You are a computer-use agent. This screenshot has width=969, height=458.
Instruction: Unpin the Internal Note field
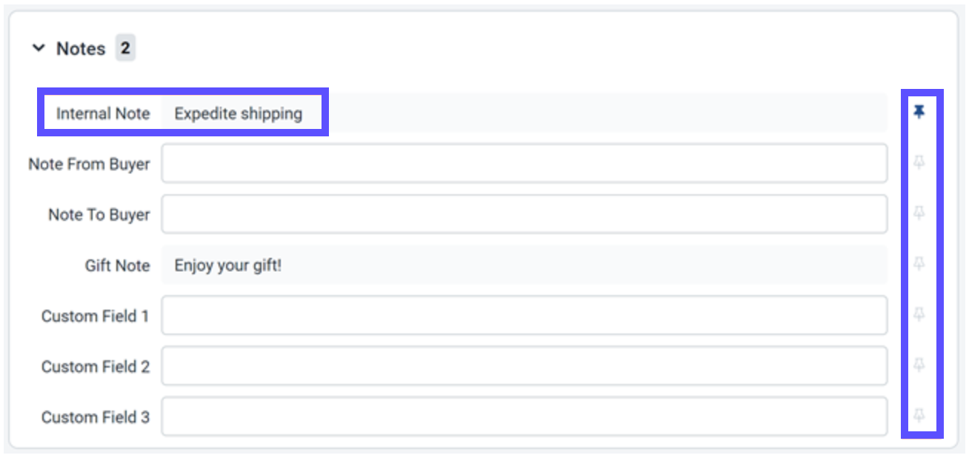tap(919, 112)
